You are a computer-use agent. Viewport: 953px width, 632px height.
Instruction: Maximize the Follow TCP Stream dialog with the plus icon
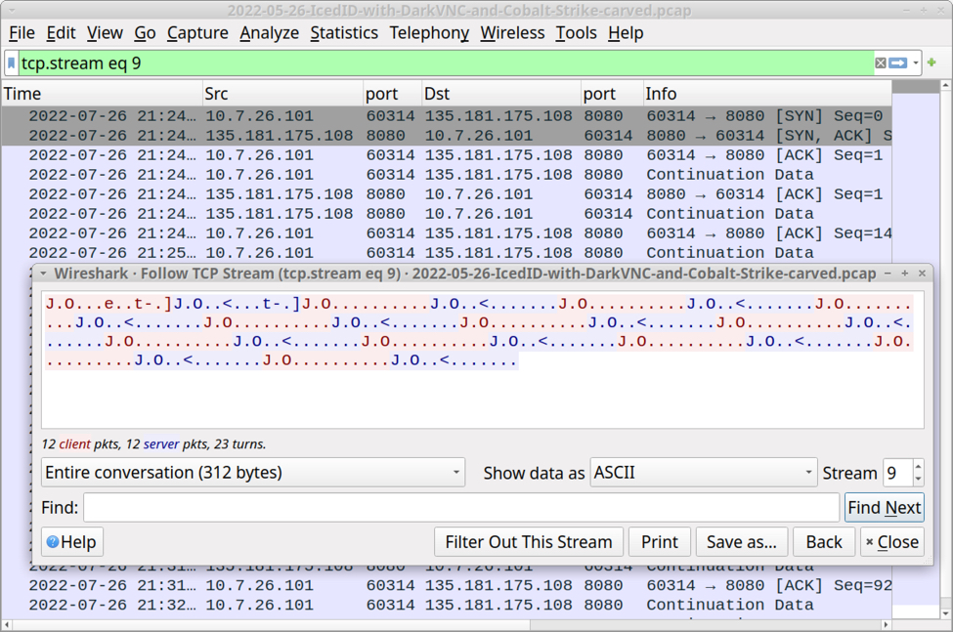tap(904, 274)
